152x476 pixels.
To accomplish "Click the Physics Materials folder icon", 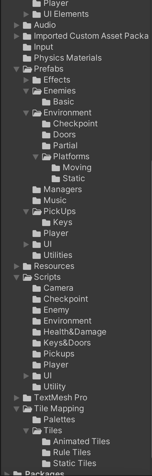I will tap(27, 58).
